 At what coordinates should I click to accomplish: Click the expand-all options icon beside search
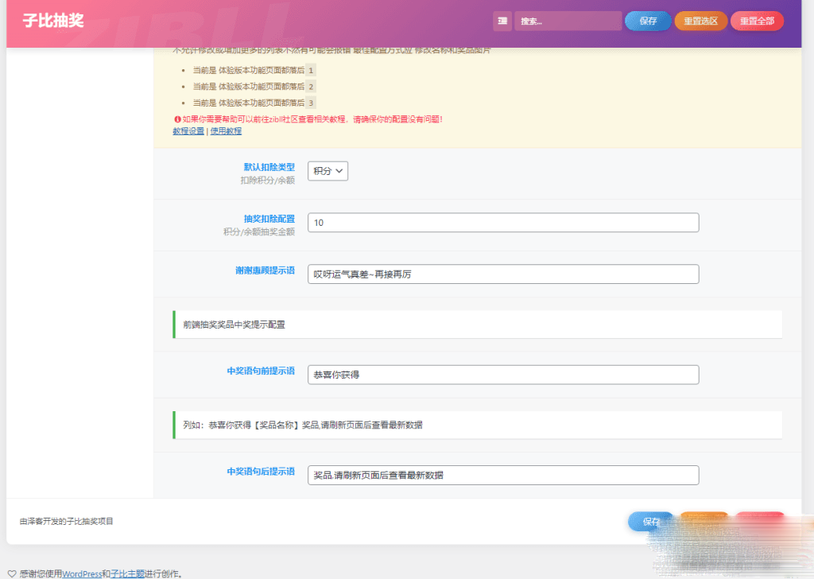(502, 21)
